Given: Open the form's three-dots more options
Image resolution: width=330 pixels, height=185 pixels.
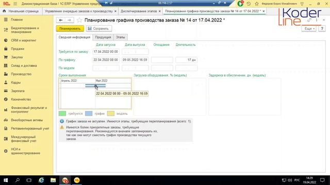Looking at the screenshot, I should 317,20.
